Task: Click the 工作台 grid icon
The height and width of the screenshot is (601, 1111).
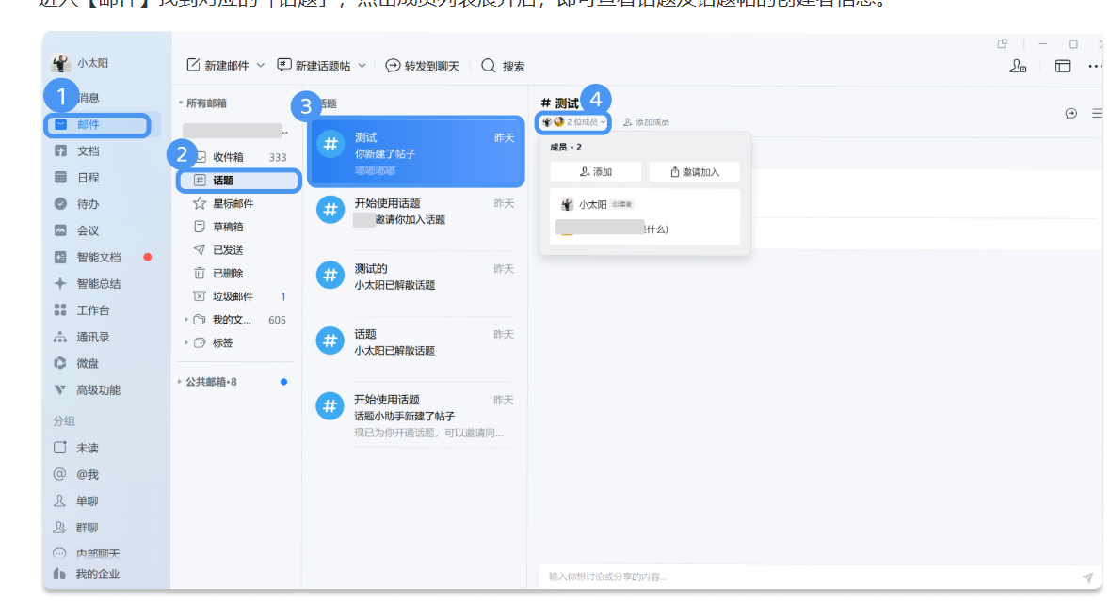Action: click(x=60, y=310)
